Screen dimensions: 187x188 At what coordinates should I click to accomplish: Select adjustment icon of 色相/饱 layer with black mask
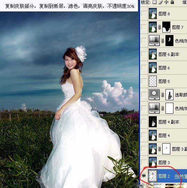tap(154, 40)
